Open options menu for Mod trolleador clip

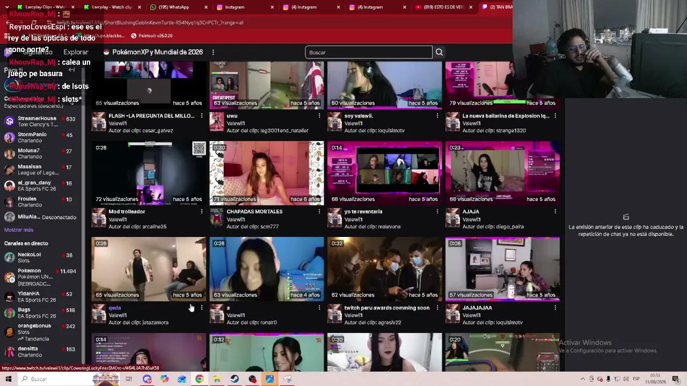pyautogui.click(x=201, y=212)
